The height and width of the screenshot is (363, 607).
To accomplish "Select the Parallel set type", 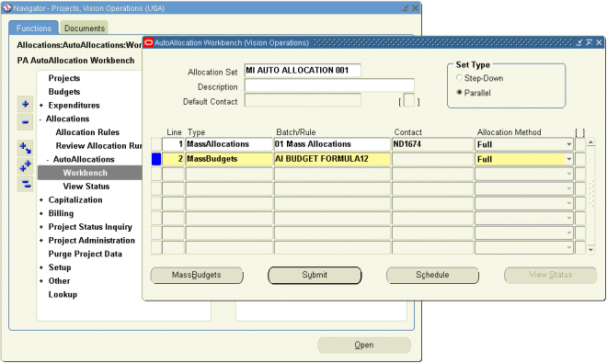I will (x=459, y=93).
